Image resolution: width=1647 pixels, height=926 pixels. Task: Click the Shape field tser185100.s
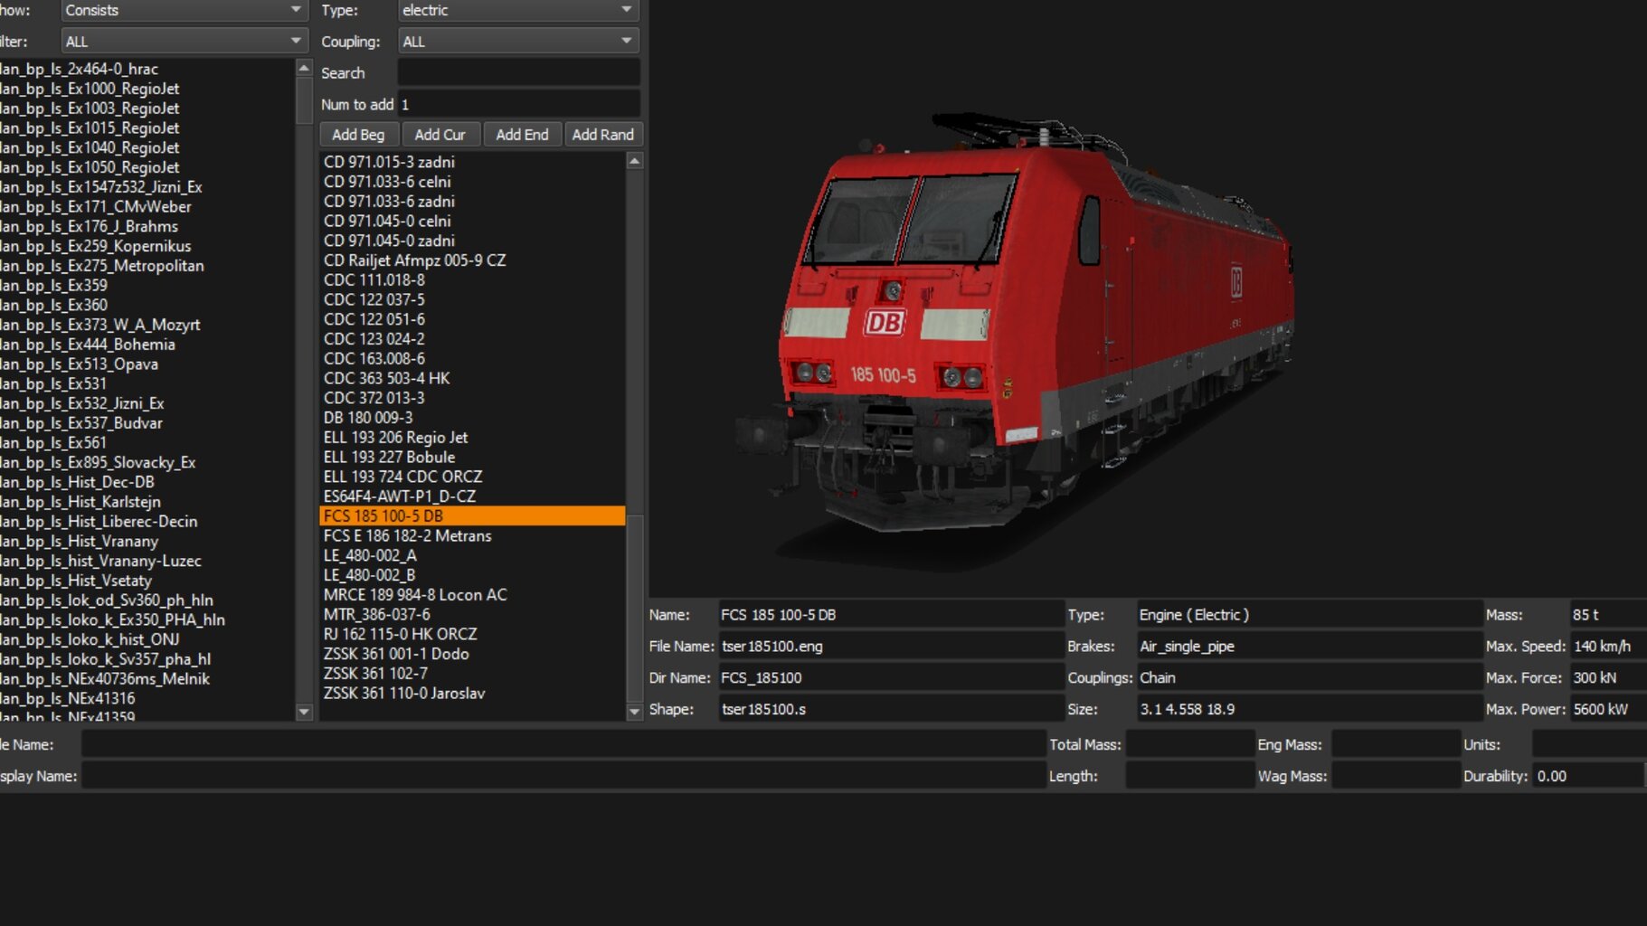[x=891, y=710]
